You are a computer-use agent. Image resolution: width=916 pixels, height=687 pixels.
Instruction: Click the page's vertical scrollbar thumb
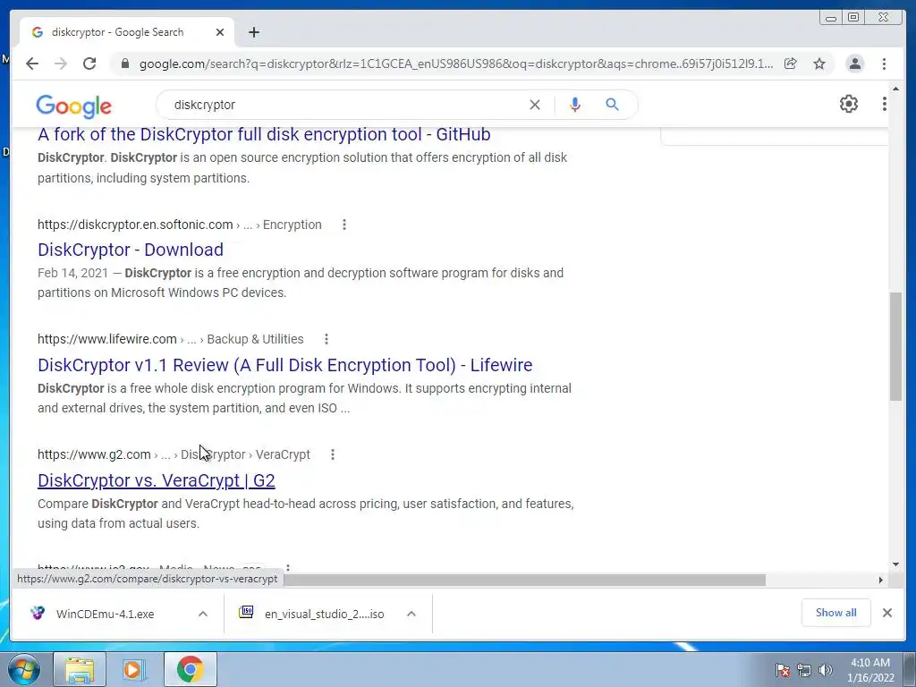tap(895, 346)
